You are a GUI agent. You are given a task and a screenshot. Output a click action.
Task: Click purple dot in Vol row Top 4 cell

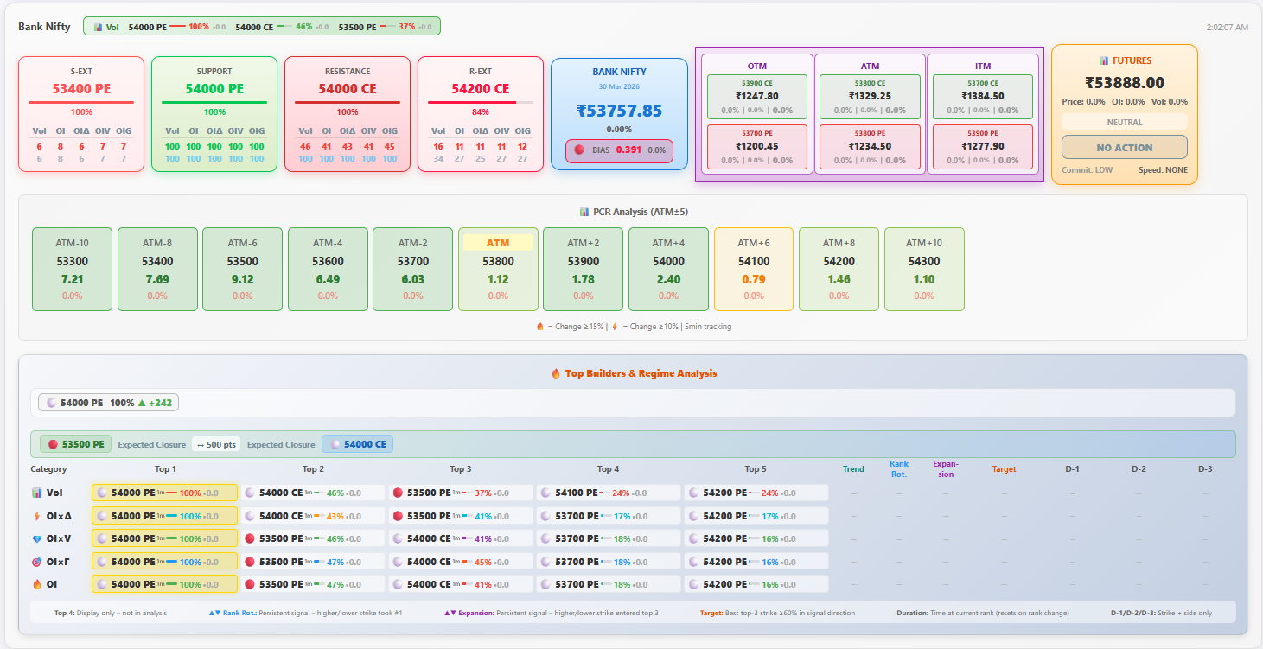click(x=545, y=493)
